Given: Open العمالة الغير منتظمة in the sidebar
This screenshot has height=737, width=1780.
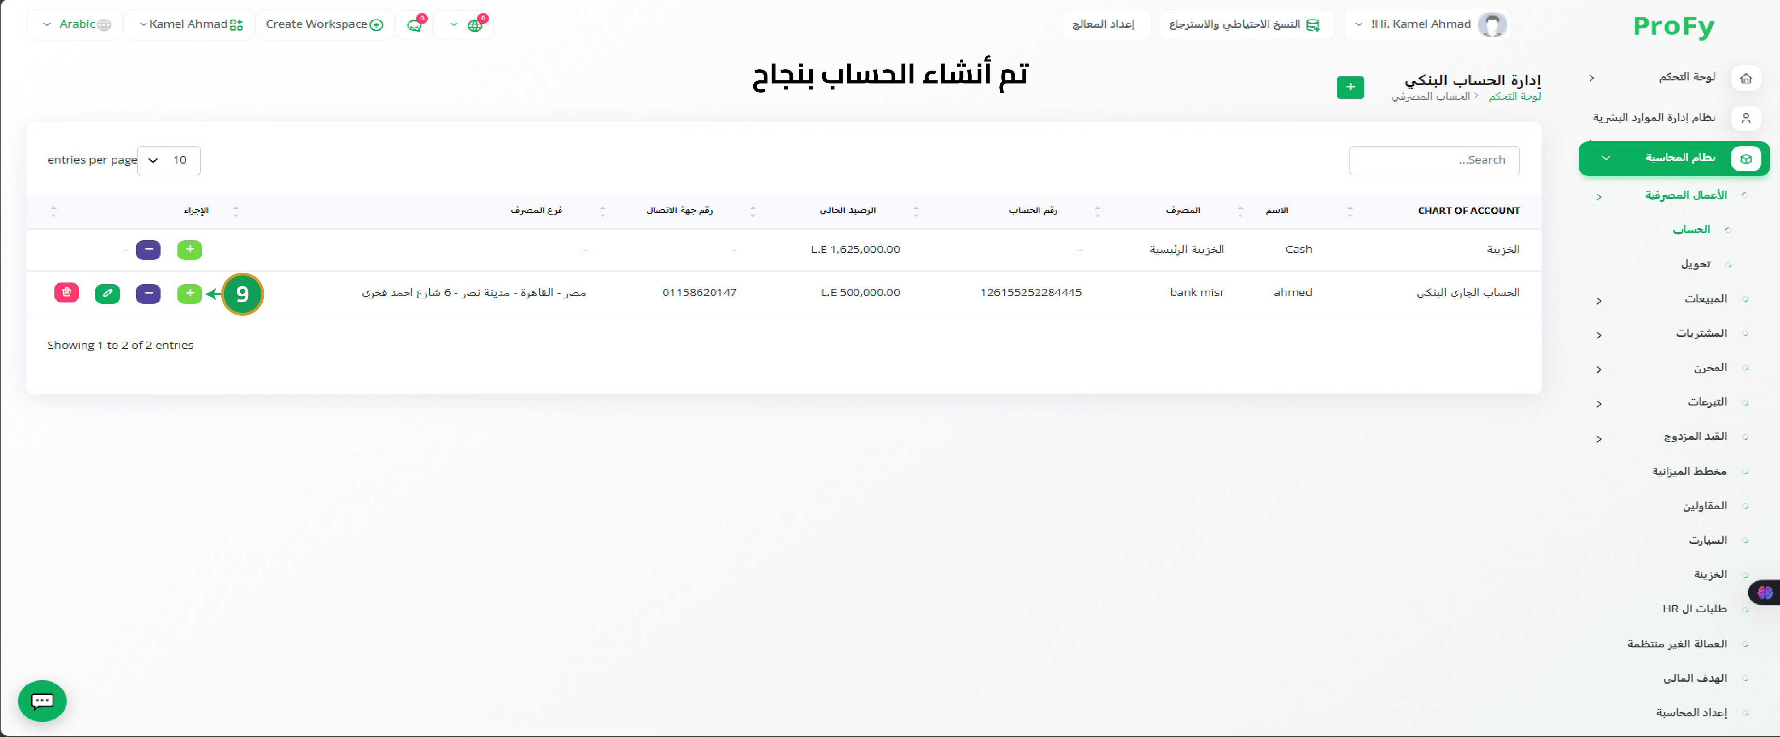Looking at the screenshot, I should pos(1676,644).
